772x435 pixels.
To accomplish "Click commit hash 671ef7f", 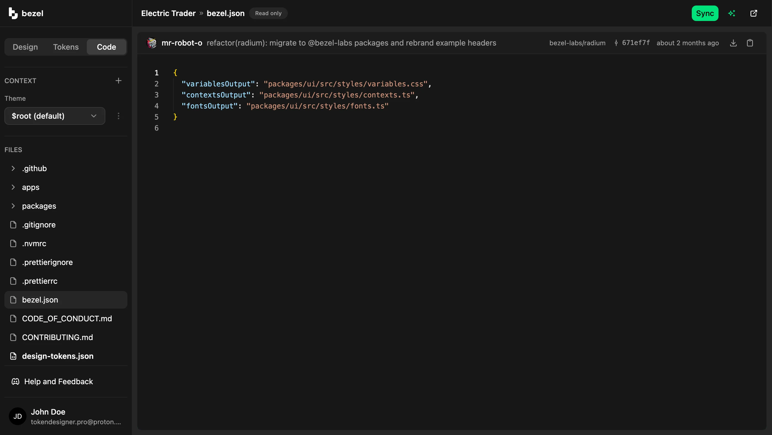I will [x=636, y=43].
